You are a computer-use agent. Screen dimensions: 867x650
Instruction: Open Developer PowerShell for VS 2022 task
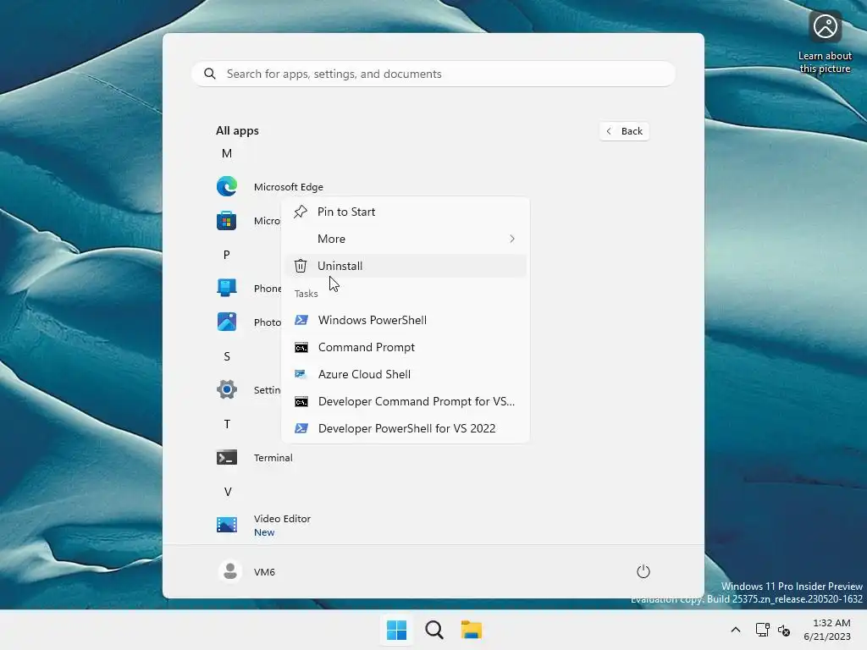click(x=406, y=428)
